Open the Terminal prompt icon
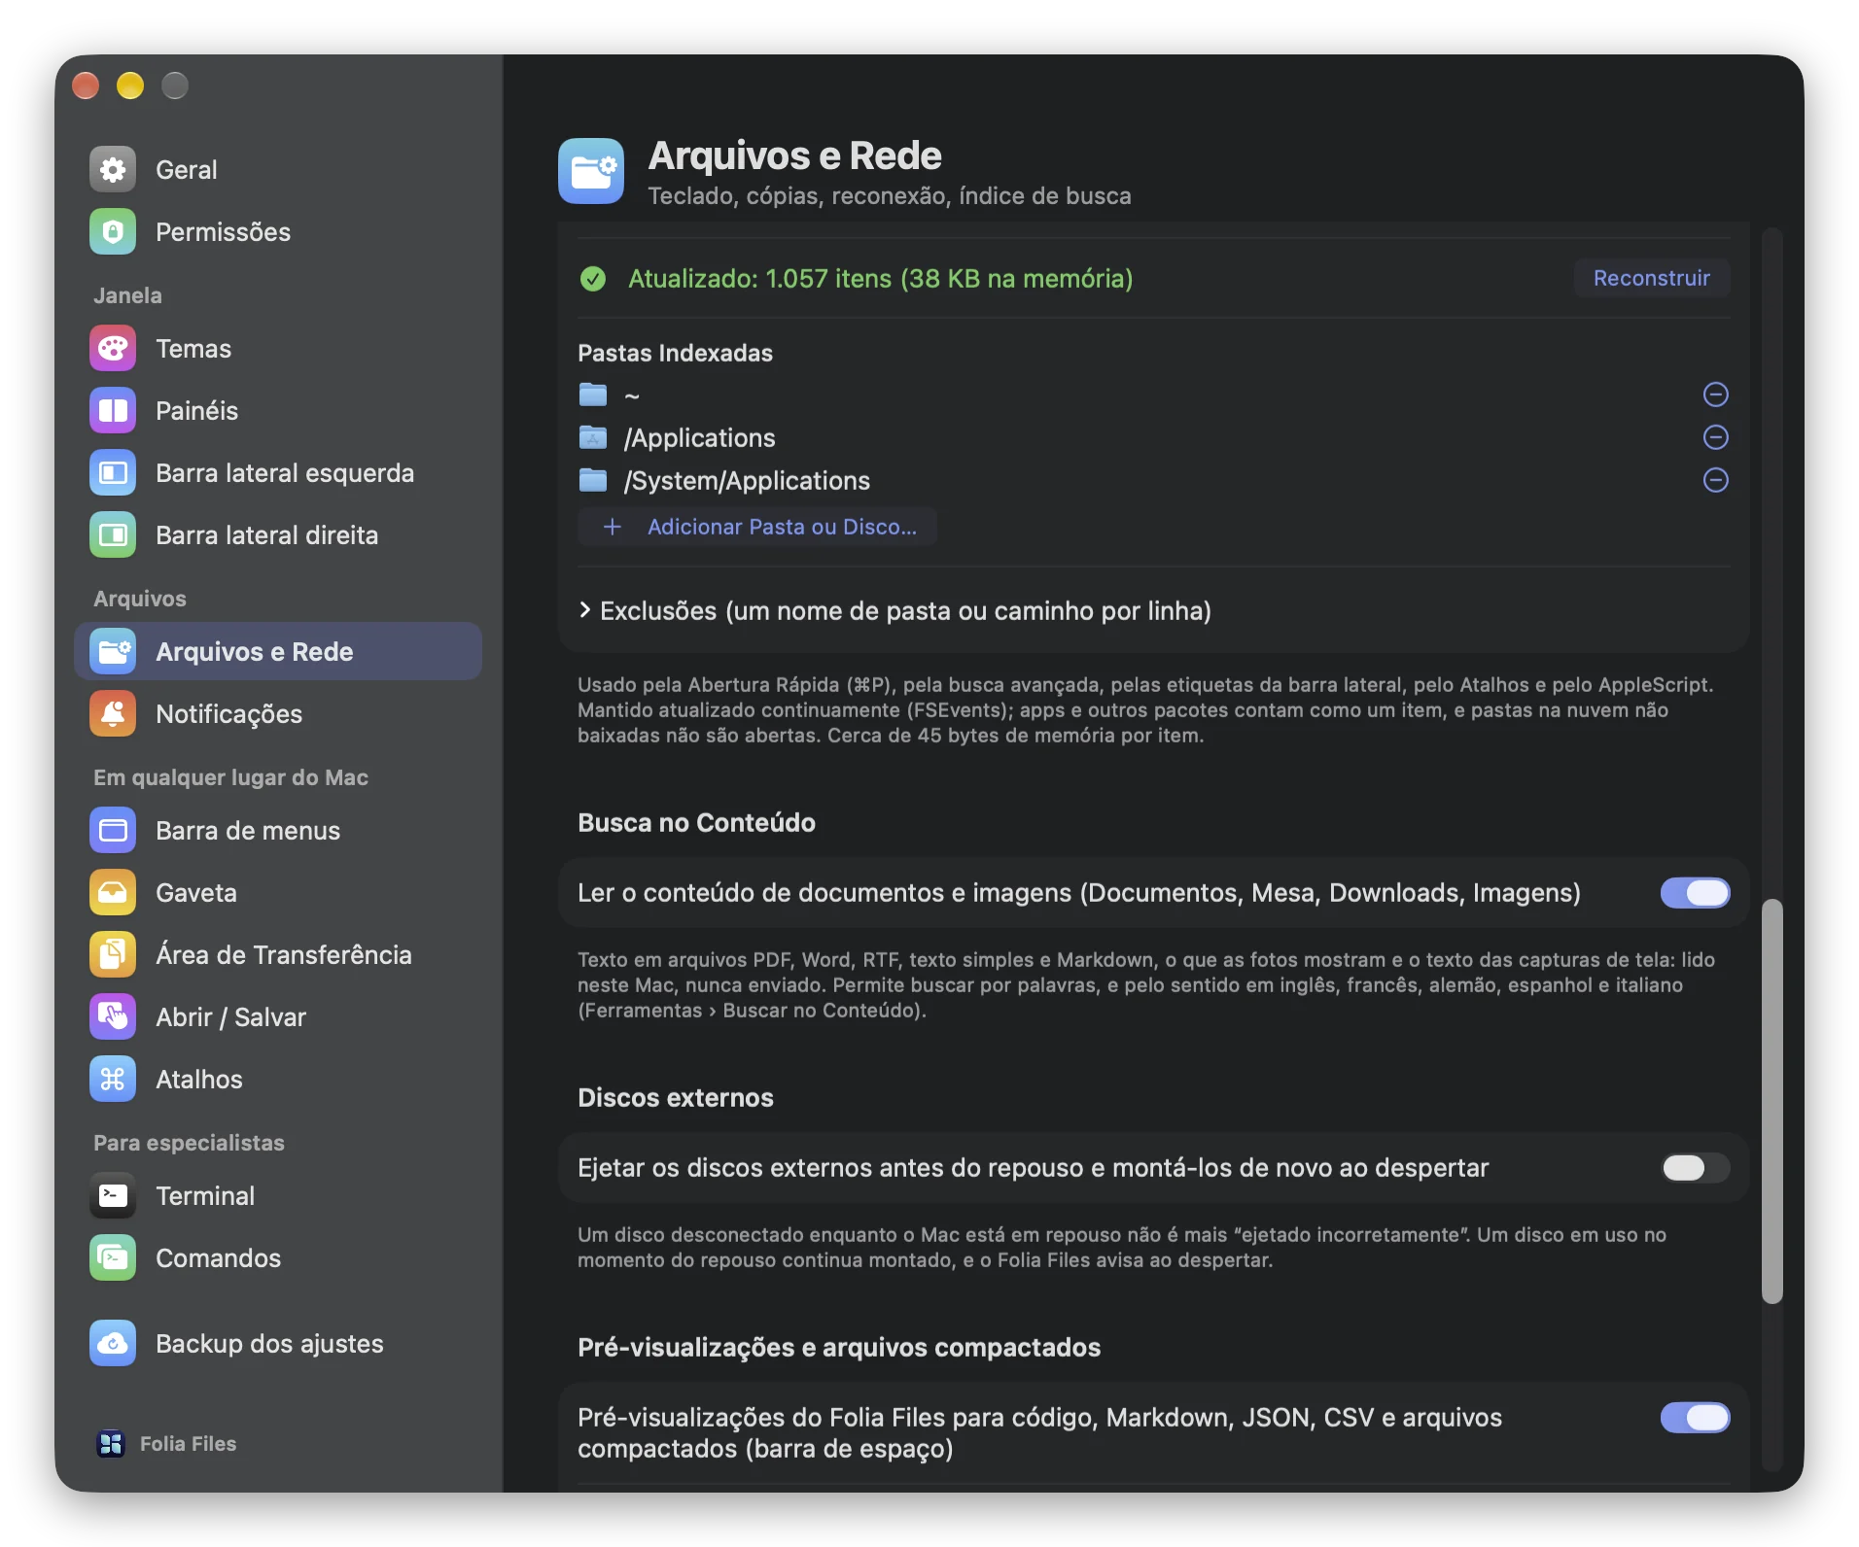The image size is (1859, 1547). [113, 1196]
